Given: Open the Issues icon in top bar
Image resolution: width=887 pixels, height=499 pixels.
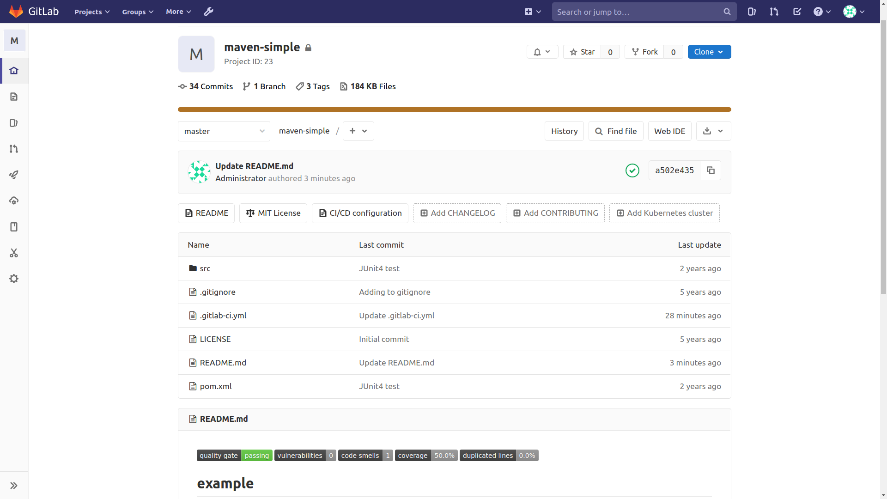Looking at the screenshot, I should click(752, 12).
